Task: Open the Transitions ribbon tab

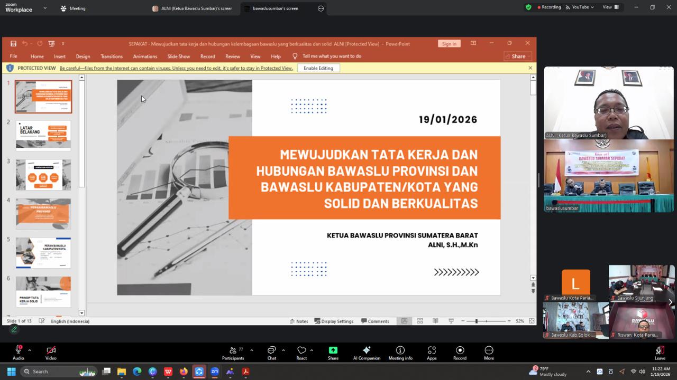Action: (x=112, y=56)
